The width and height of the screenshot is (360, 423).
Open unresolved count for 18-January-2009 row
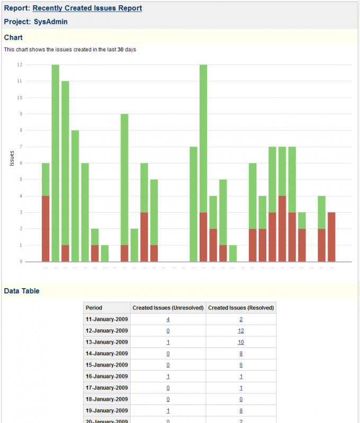[168, 399]
